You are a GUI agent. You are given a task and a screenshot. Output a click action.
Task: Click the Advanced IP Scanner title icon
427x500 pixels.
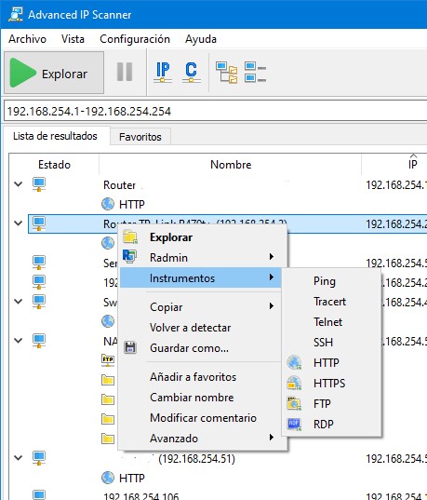15,14
